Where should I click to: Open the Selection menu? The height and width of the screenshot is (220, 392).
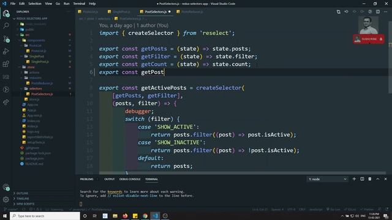click(x=35, y=4)
